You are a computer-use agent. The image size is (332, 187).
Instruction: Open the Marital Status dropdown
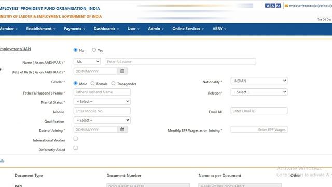[102, 102]
